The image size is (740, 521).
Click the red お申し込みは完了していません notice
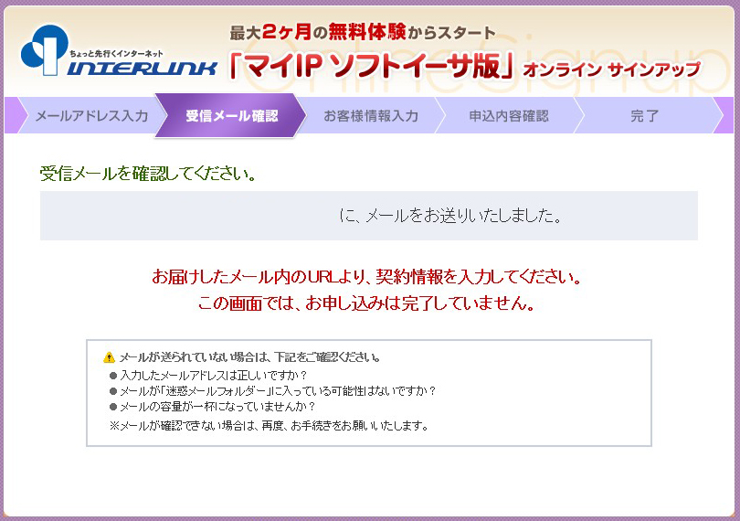pos(366,303)
